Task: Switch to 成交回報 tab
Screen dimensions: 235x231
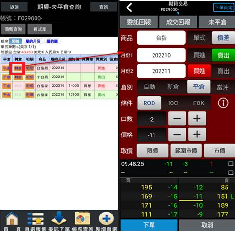Action: pos(178,22)
